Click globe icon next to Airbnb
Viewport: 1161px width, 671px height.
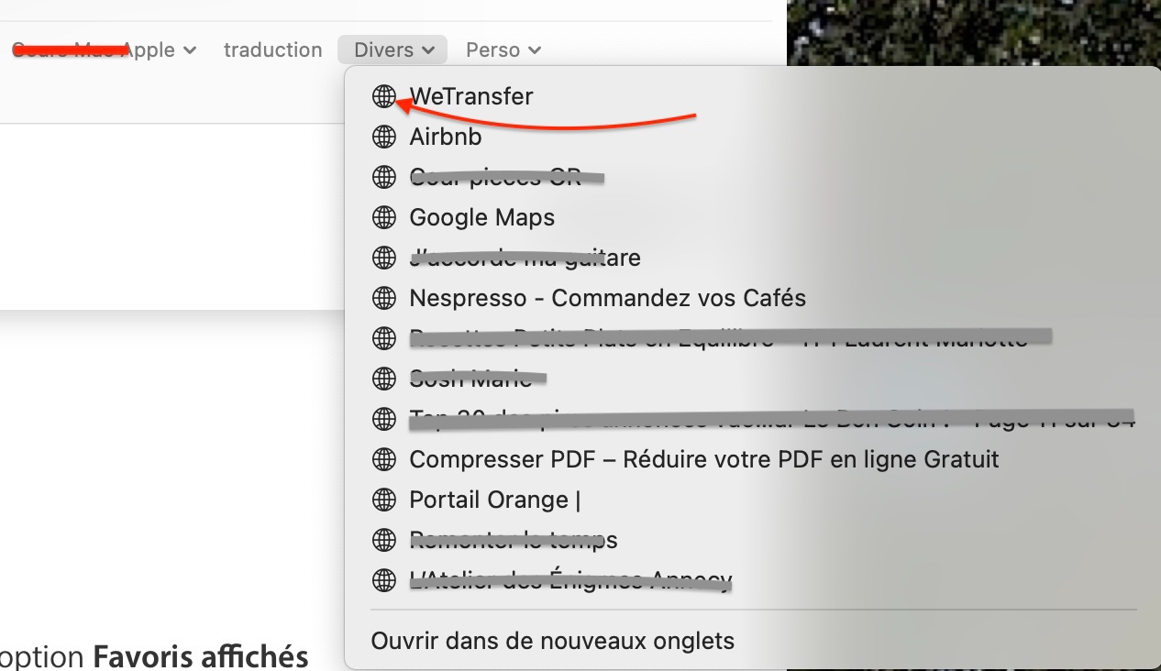[384, 137]
